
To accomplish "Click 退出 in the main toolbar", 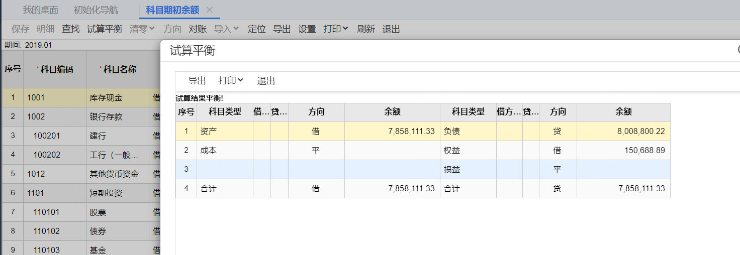I will [391, 29].
